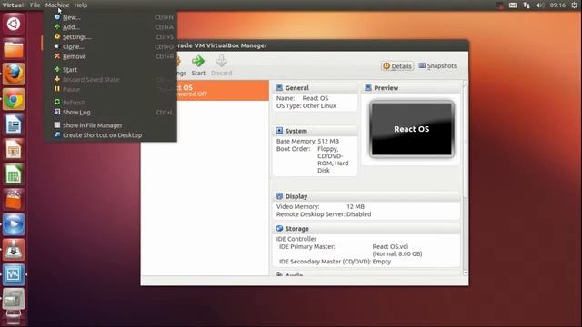Click the Display section header icon

point(279,196)
